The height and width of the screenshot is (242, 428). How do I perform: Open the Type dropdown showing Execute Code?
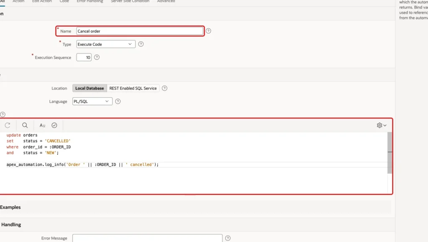click(x=106, y=44)
